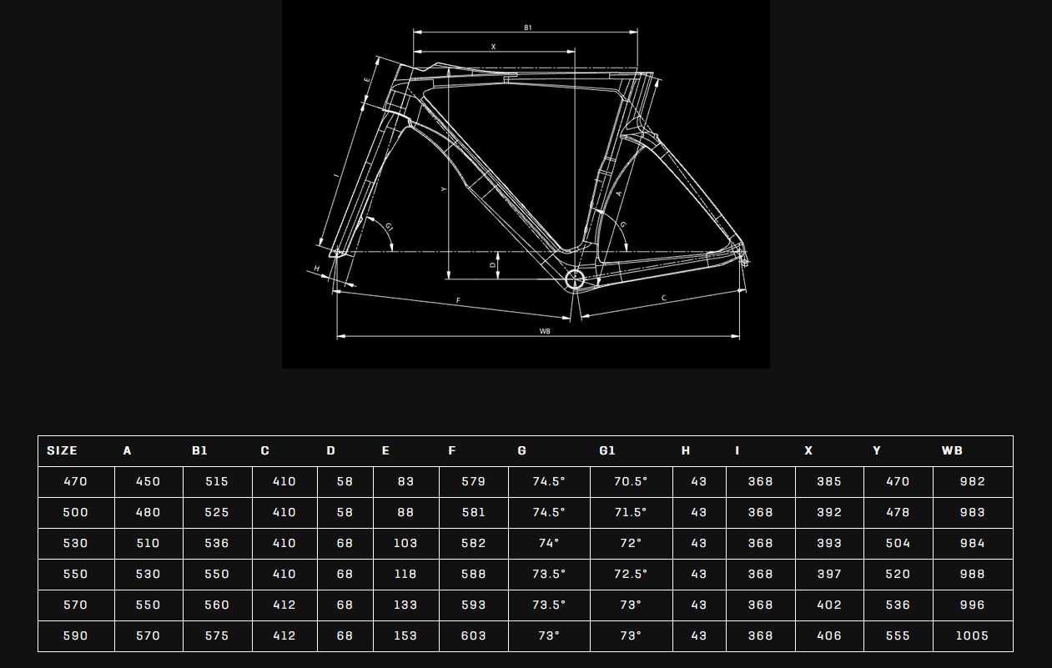This screenshot has width=1052, height=668.
Task: Click the G1 angle label in diagram
Action: [388, 226]
